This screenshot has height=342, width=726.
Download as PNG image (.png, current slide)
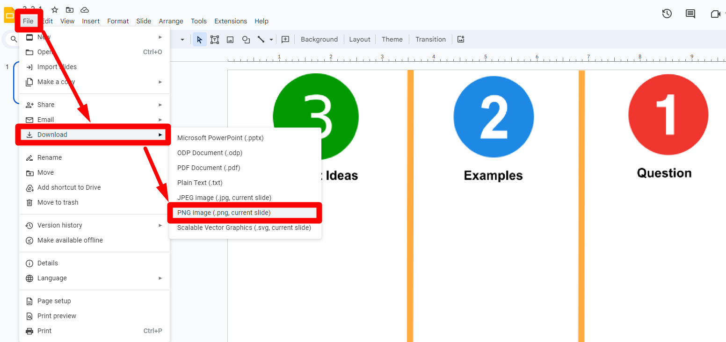point(245,213)
